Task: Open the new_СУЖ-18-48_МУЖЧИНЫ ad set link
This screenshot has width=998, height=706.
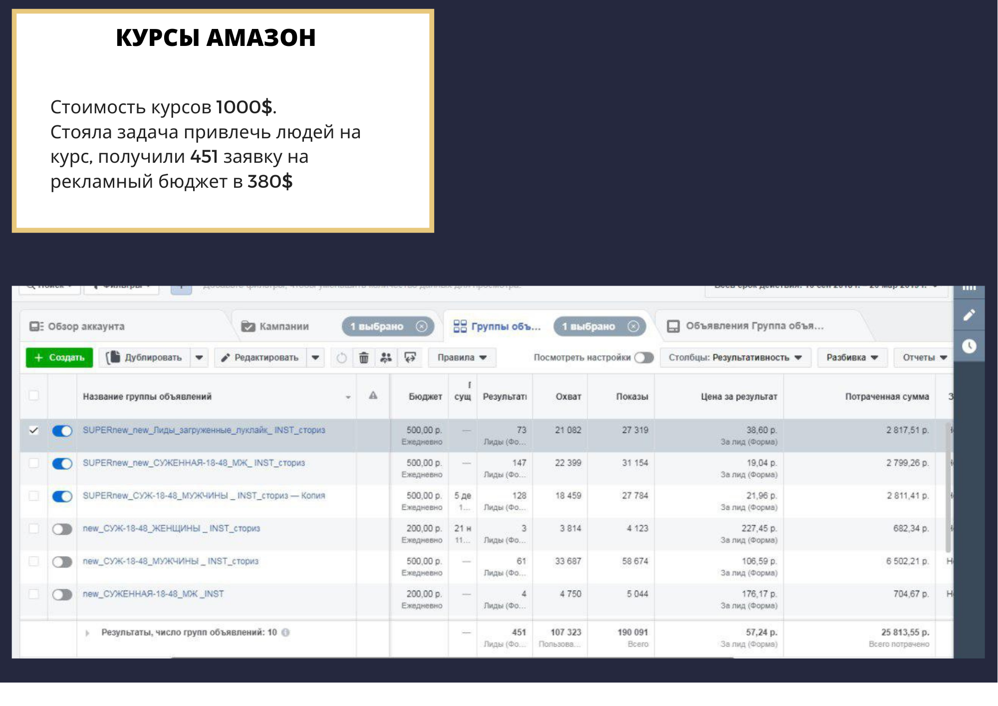Action: click(171, 561)
